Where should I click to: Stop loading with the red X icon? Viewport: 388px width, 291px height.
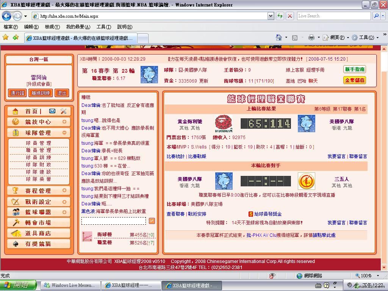pos(289,16)
